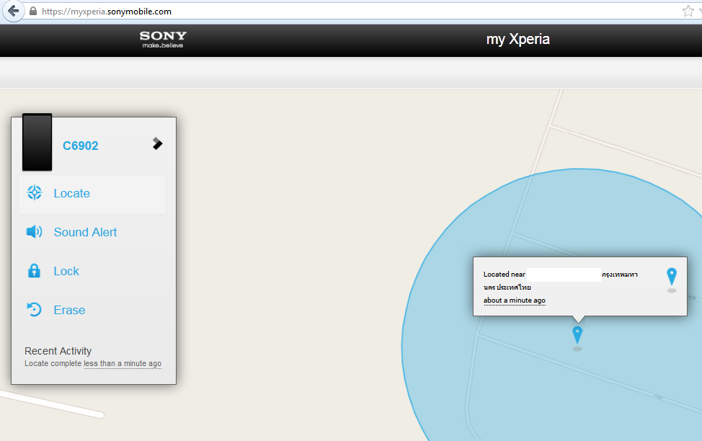The width and height of the screenshot is (702, 441).
Task: Click the Locate compass icon
Action: [35, 192]
